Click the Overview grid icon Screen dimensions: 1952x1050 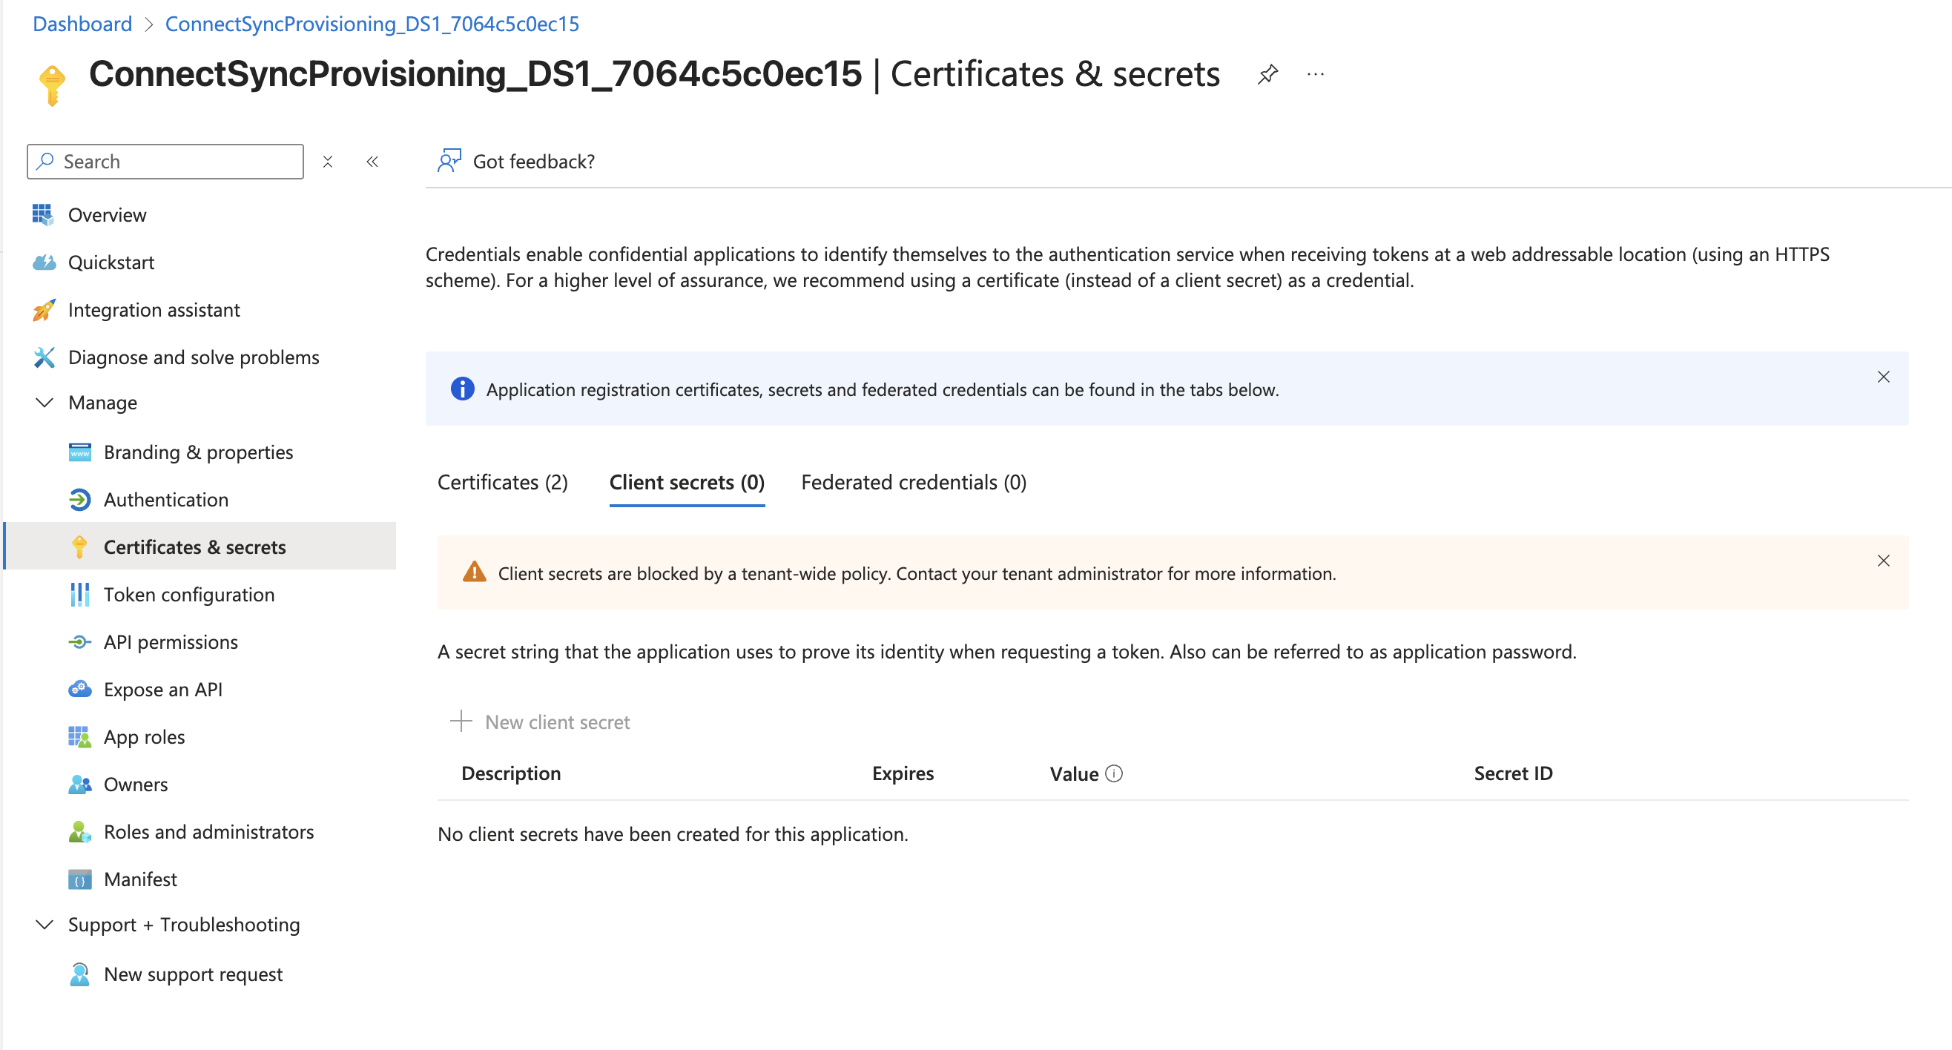(43, 214)
